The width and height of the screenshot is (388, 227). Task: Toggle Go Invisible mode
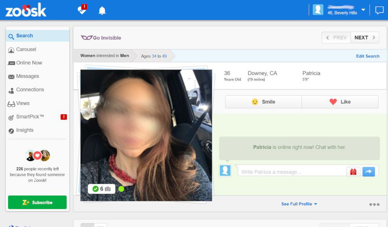101,38
